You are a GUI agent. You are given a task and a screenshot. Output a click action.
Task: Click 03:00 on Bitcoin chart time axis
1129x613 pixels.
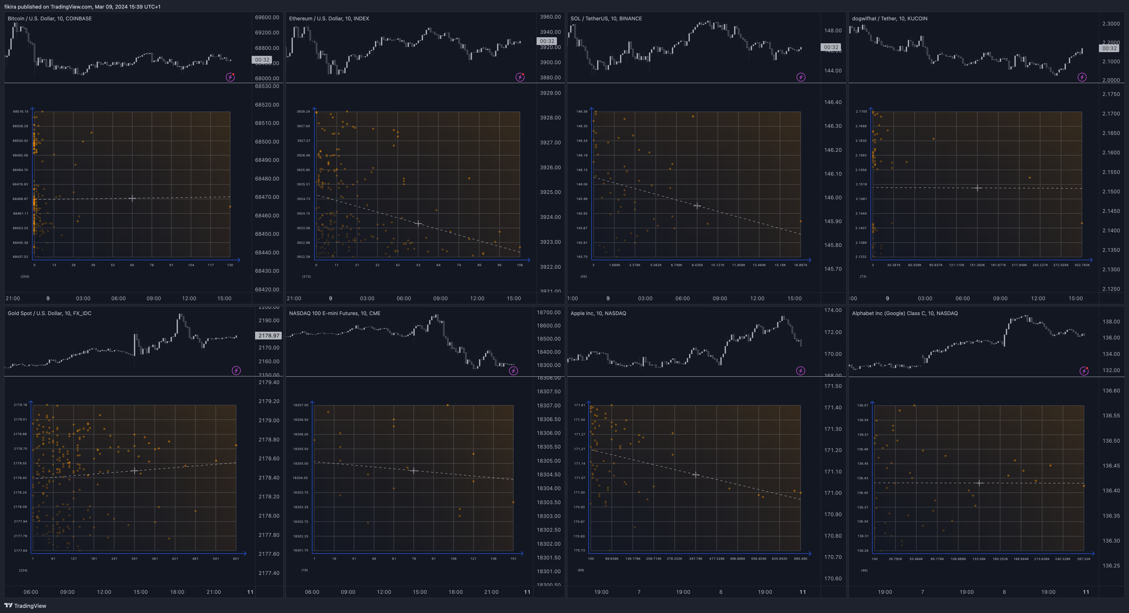click(x=83, y=298)
